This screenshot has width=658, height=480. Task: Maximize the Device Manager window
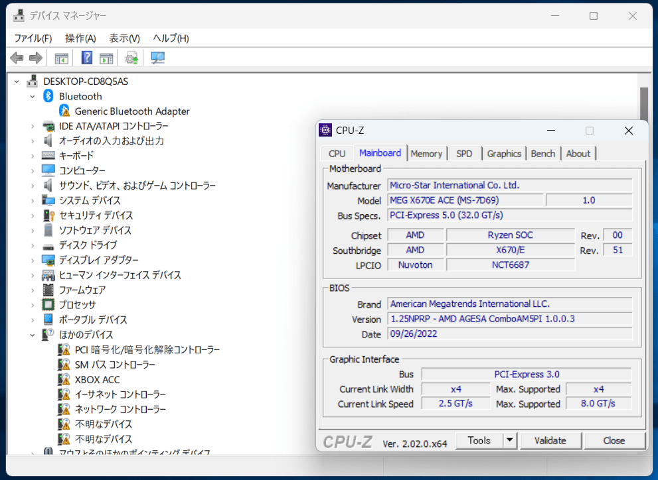[x=594, y=16]
